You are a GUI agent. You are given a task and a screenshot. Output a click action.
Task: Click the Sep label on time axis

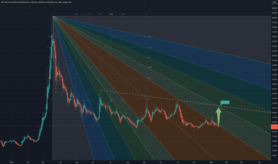coord(144,162)
